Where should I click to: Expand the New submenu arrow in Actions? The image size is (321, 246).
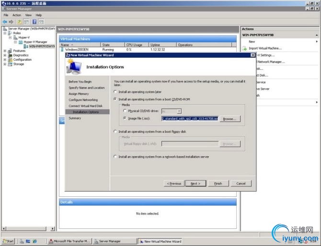tap(317, 42)
